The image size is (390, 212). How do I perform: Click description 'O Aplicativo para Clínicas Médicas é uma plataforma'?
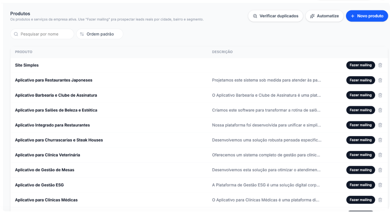[x=265, y=200]
